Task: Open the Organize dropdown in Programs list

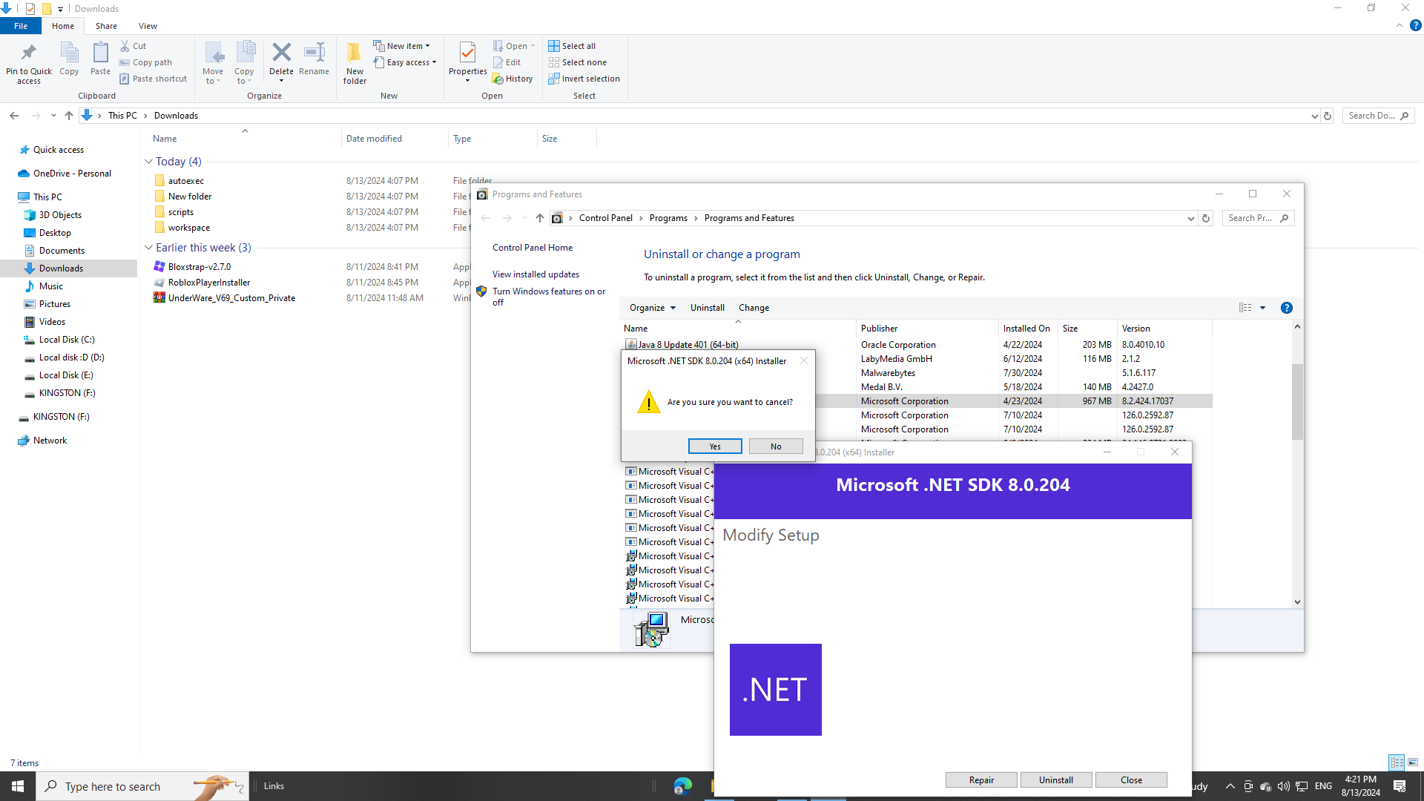Action: 652,308
